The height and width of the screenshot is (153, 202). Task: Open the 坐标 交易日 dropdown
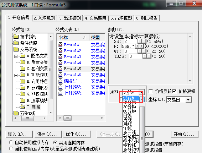[188, 100]
